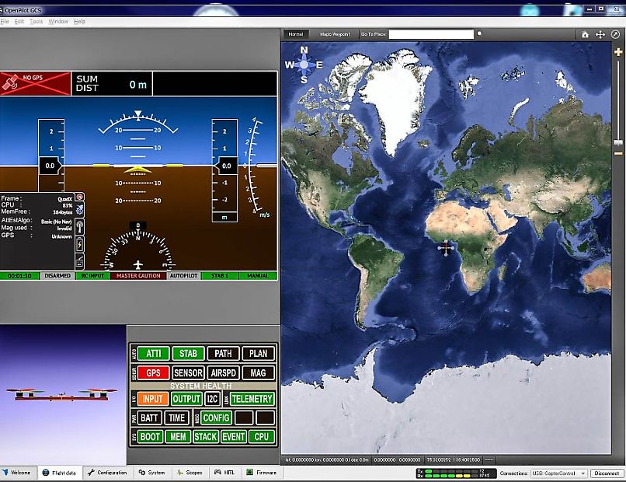Click the NO GPS satellite indicator
This screenshot has width=626, height=482.
[36, 83]
